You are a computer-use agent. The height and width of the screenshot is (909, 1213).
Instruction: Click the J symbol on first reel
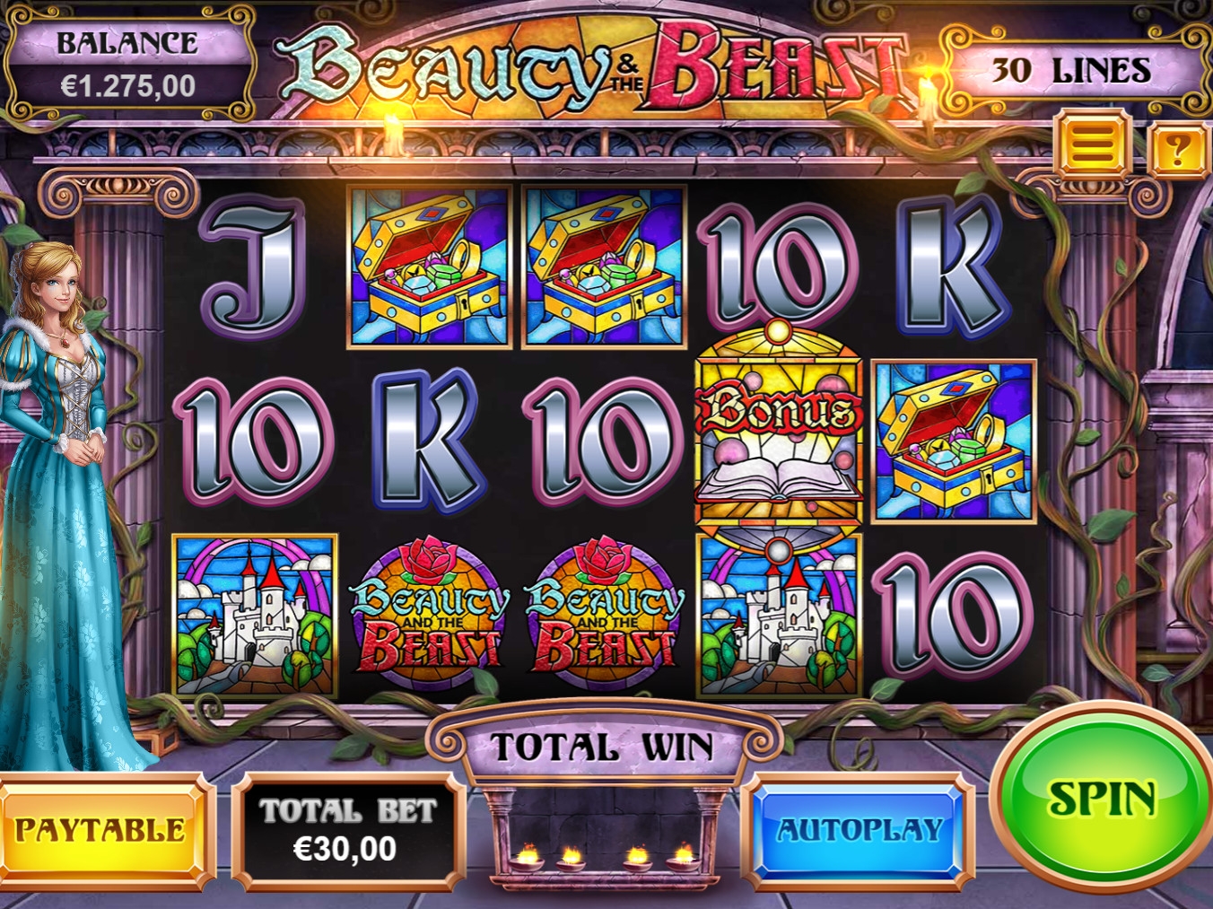click(x=254, y=267)
